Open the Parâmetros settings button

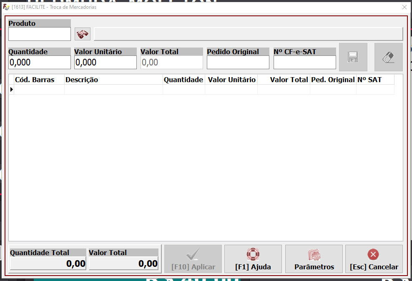(x=314, y=259)
